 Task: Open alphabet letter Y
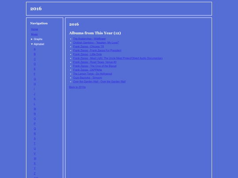35,168
